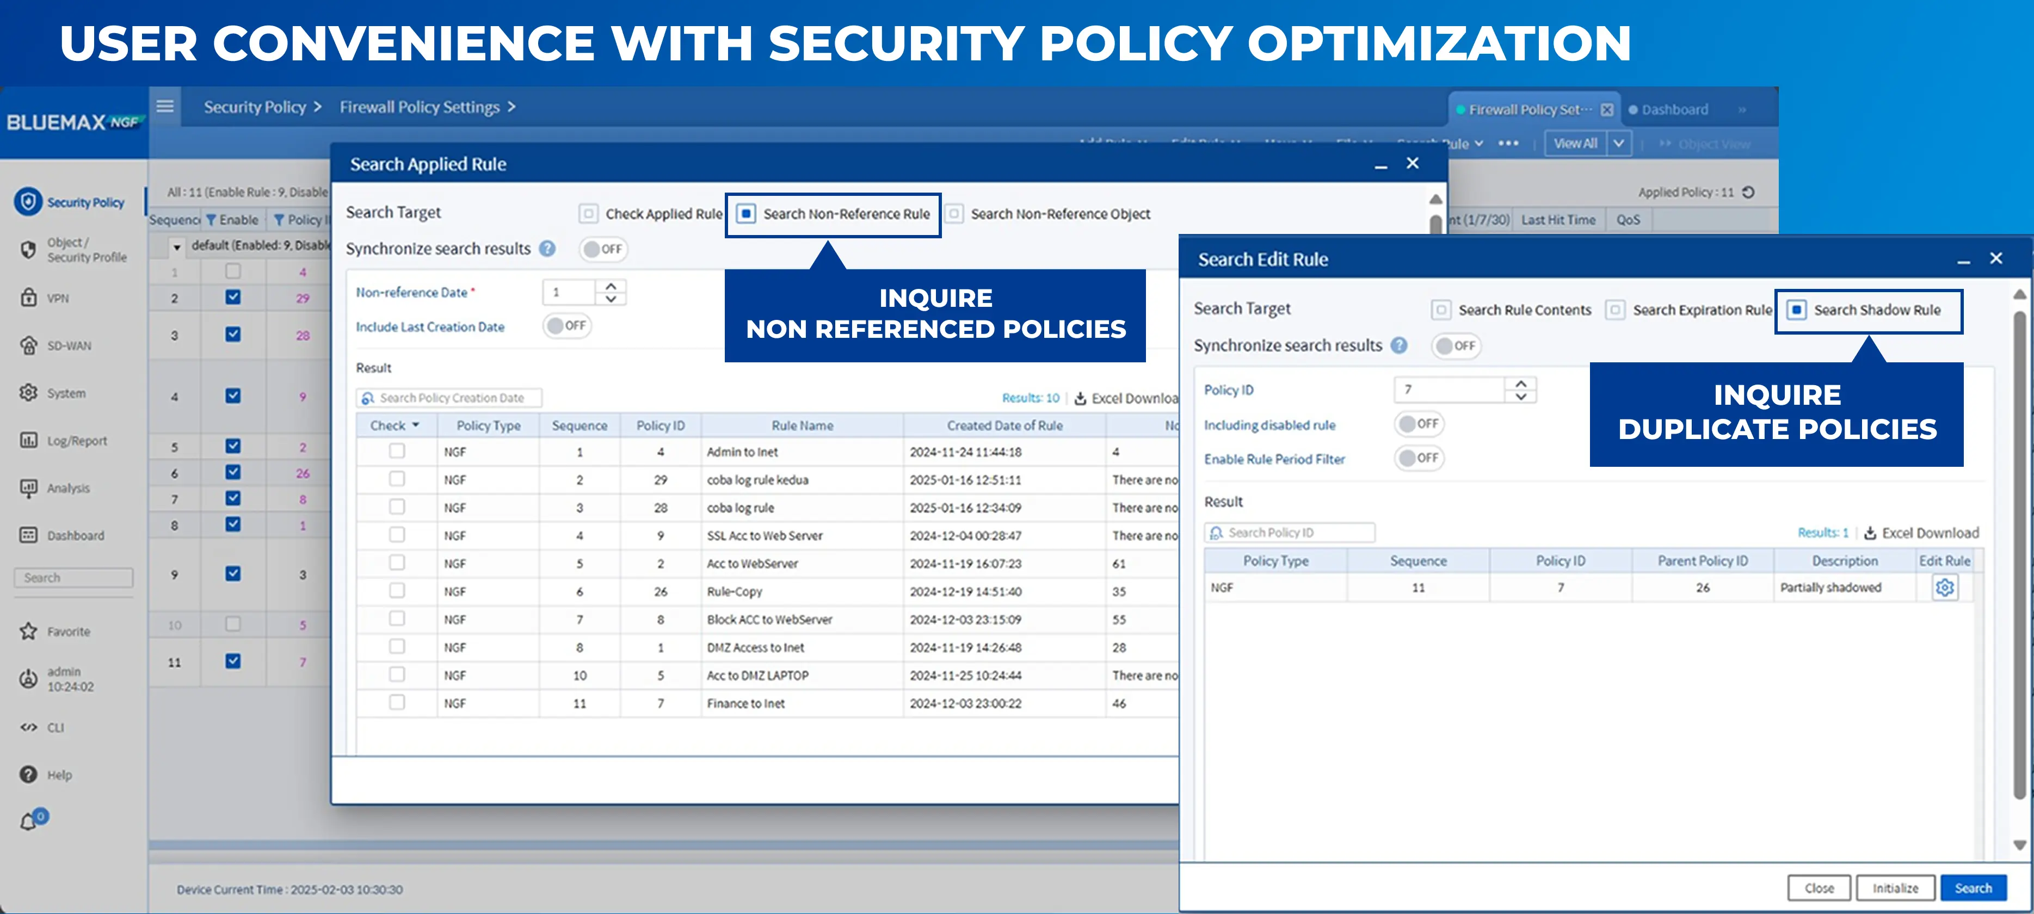Close the Firewall Policy Set tab icon

[1607, 110]
